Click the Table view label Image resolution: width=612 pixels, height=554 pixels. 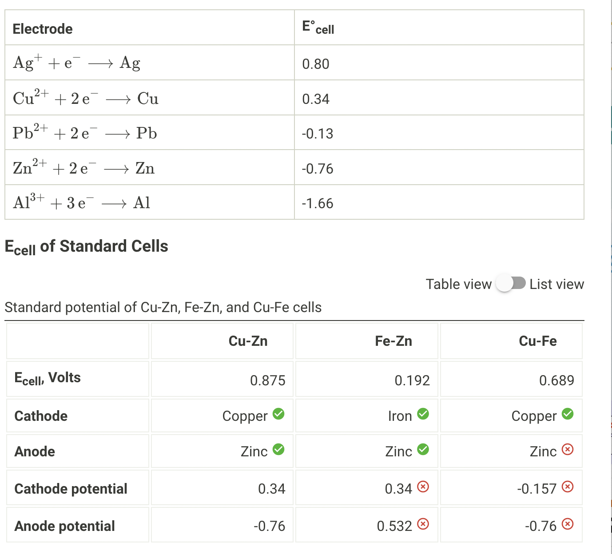click(x=458, y=284)
